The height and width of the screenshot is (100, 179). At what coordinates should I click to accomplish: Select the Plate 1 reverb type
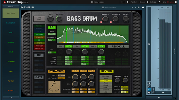click(106, 83)
